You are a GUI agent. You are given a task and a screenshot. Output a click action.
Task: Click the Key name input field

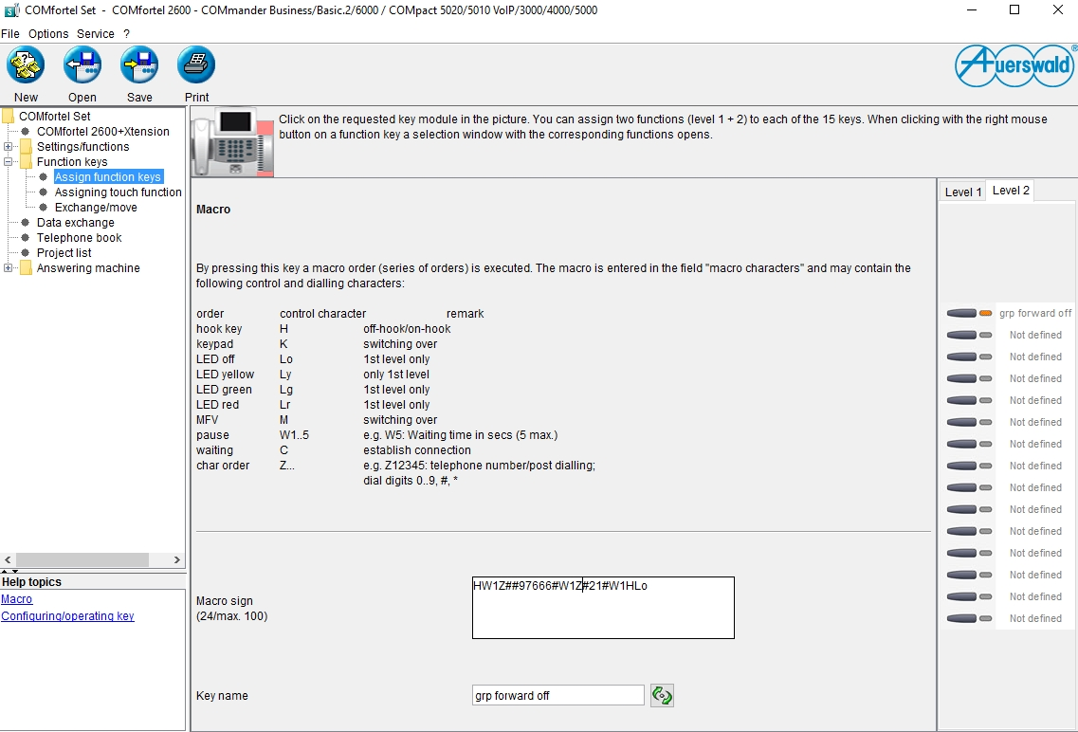(x=557, y=695)
